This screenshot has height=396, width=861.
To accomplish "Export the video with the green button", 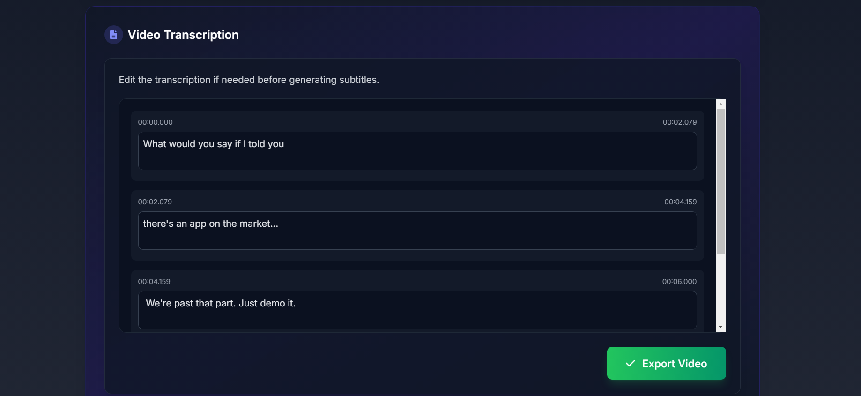I will click(x=666, y=363).
